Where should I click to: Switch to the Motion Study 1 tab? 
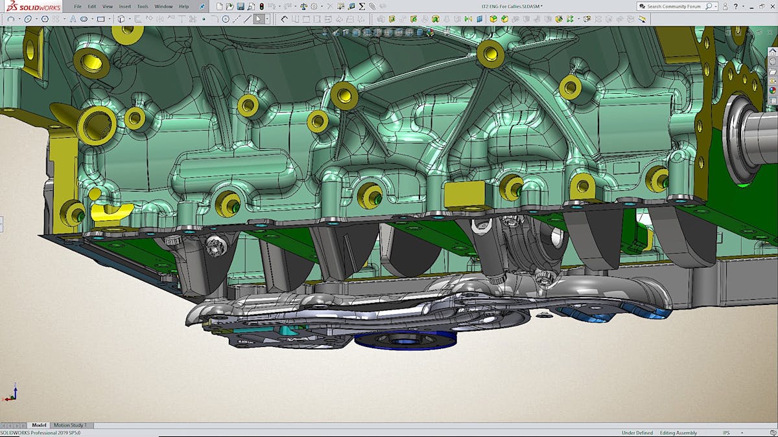point(70,425)
